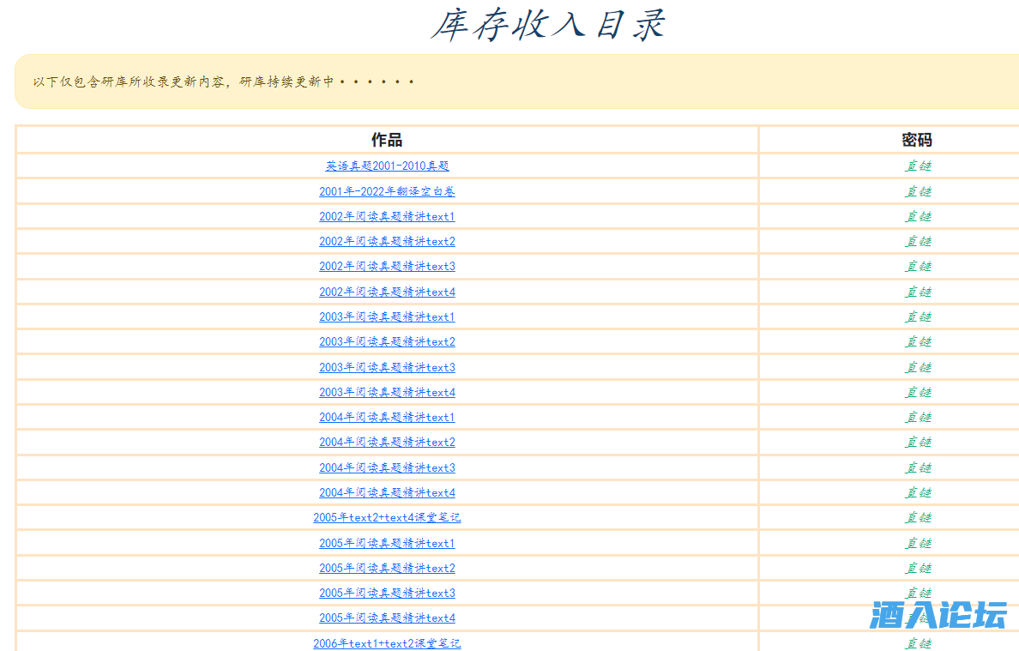Screen dimensions: 1019x651
Task: Open the 英语真题2001-2010真题 link
Action: [387, 166]
